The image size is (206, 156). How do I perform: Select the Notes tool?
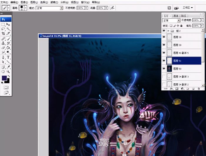(3, 67)
